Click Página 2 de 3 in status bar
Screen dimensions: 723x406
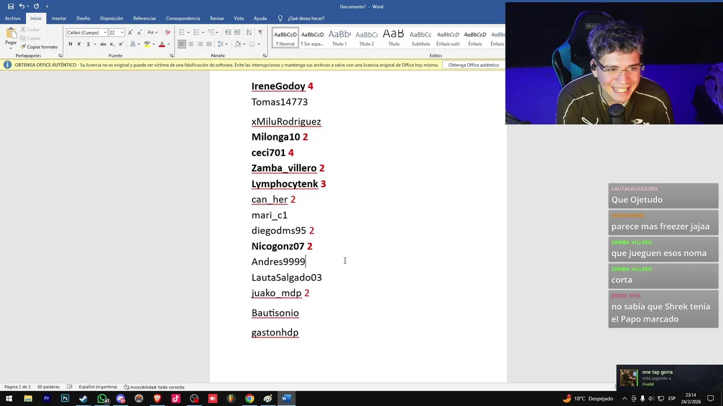pos(18,387)
